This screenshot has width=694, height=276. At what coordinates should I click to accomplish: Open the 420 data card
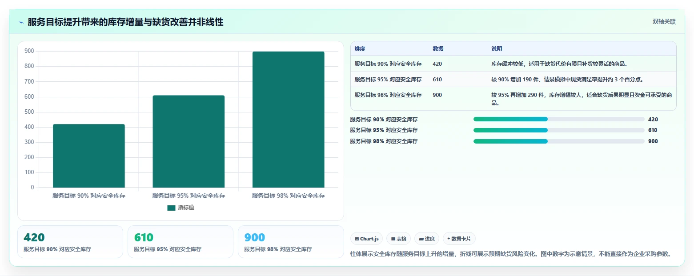[x=70, y=242]
